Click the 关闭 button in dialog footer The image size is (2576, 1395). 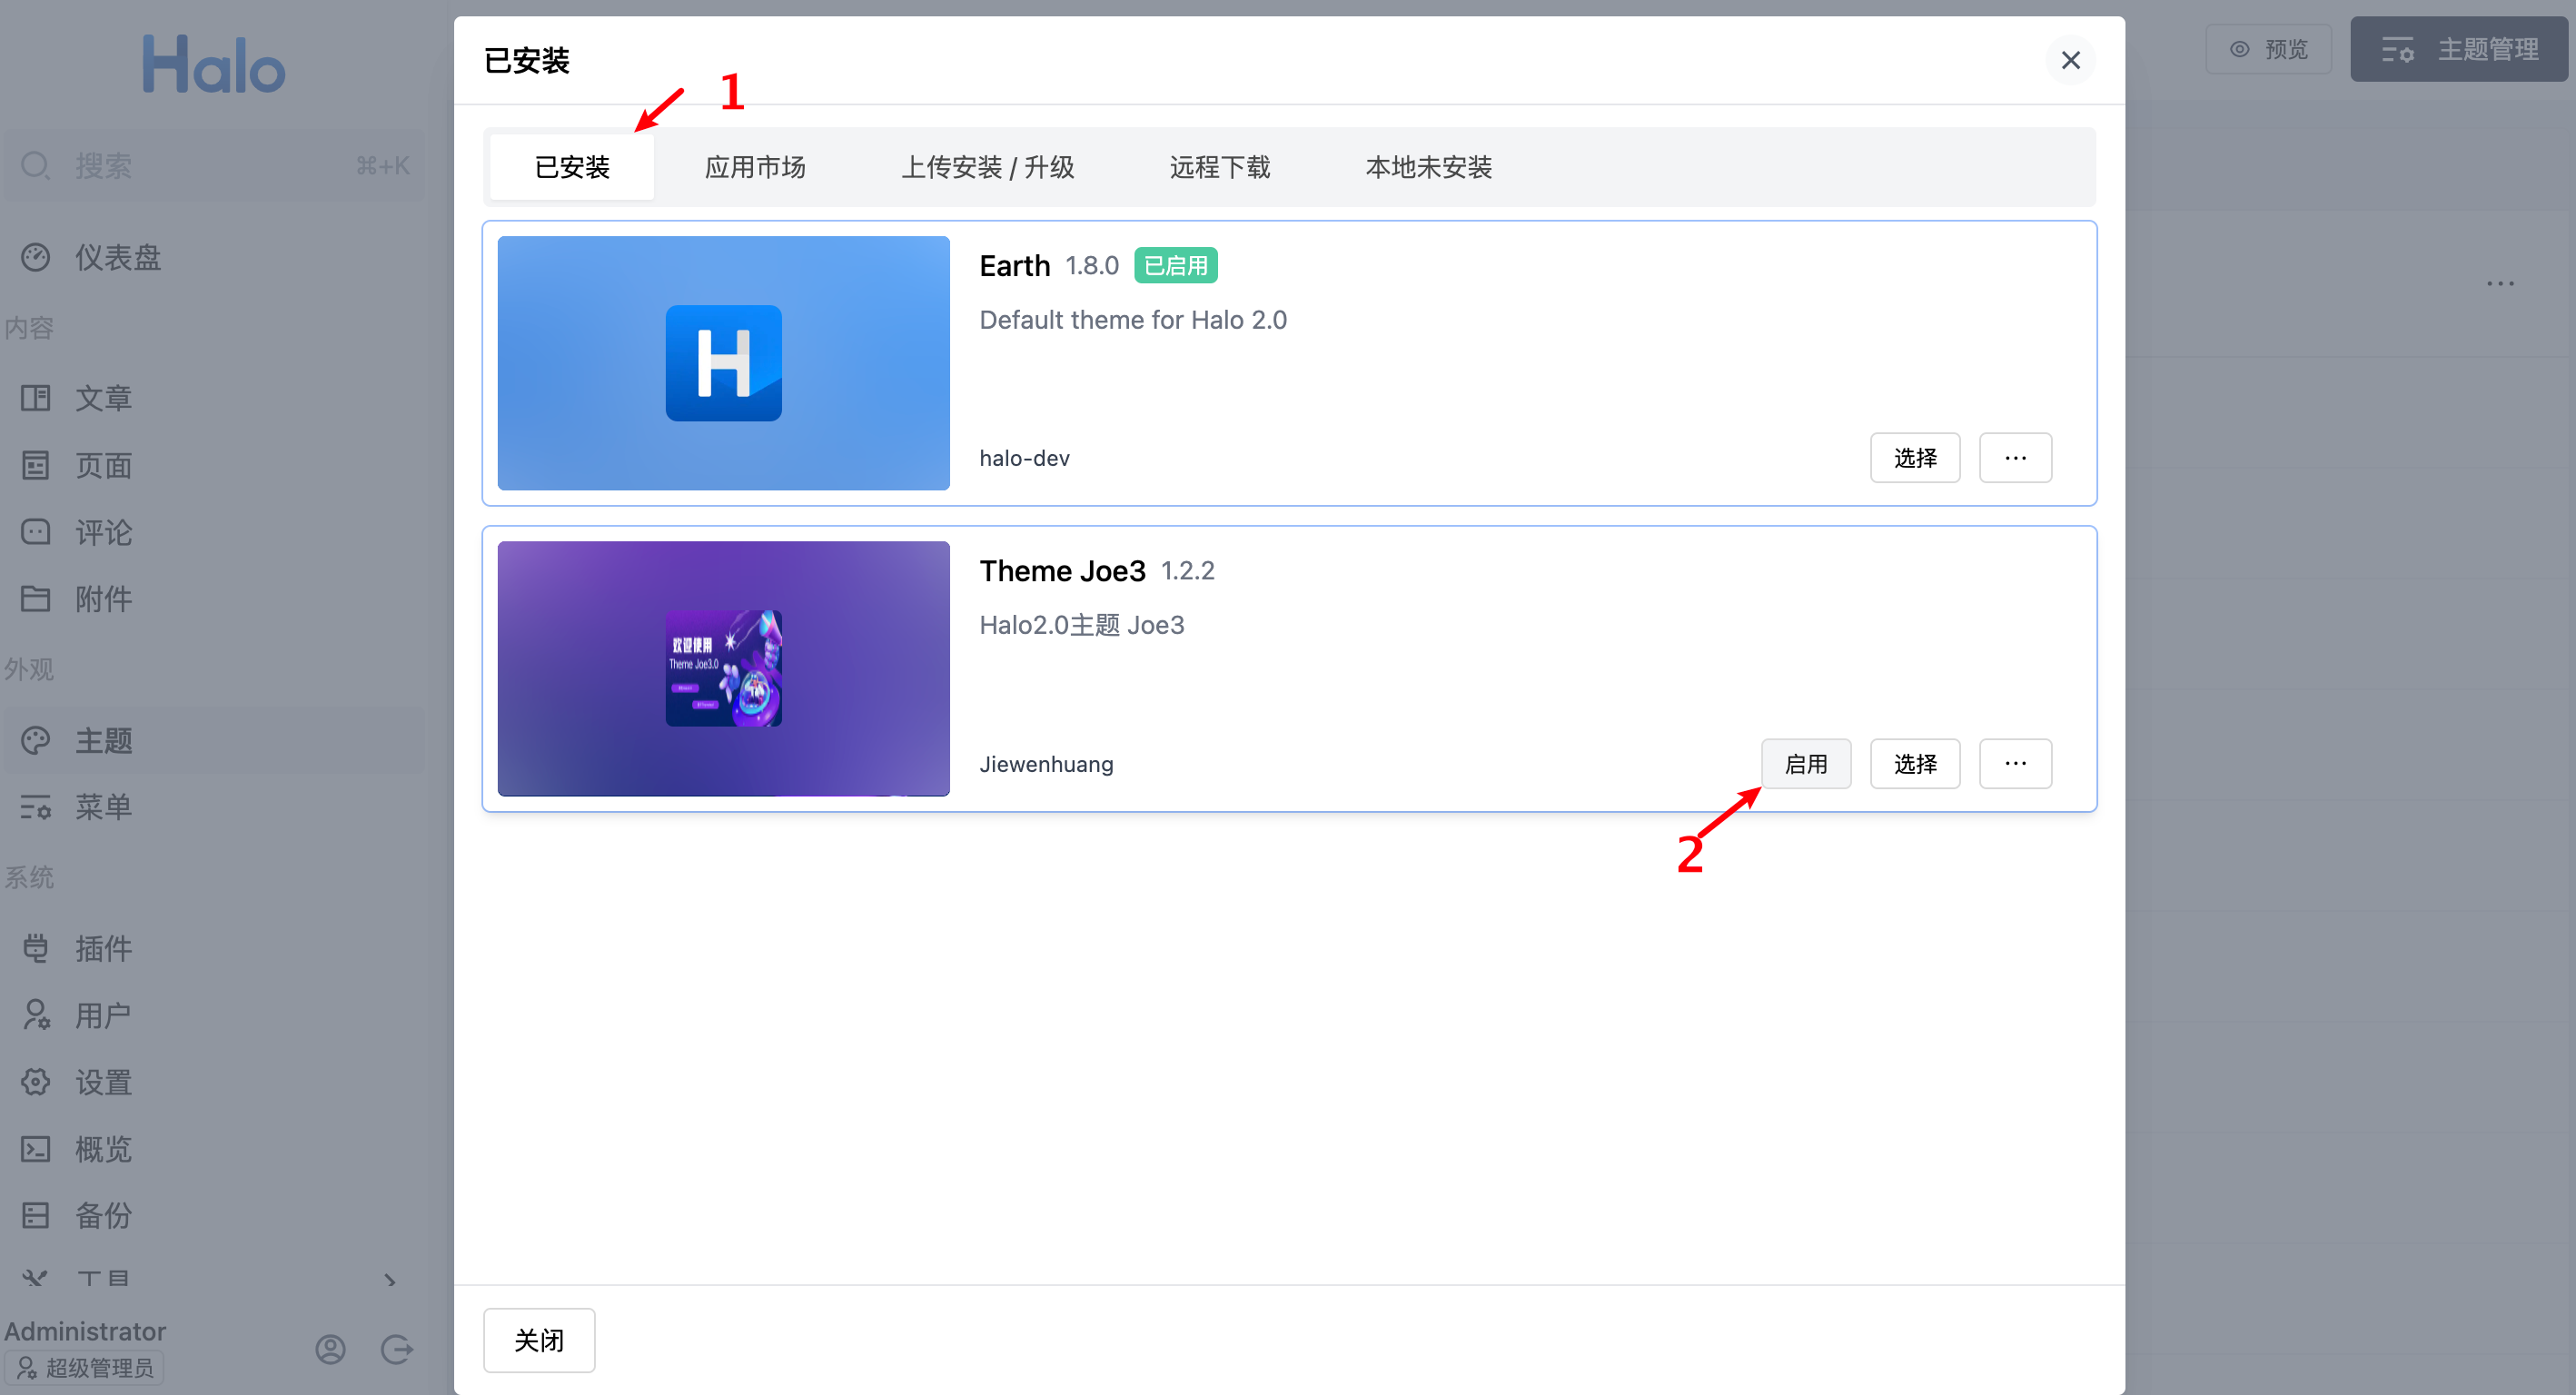tap(539, 1339)
